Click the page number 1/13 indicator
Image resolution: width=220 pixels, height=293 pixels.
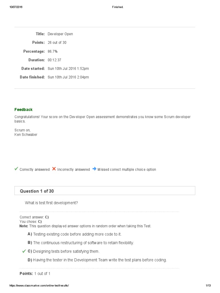(x=208, y=286)
